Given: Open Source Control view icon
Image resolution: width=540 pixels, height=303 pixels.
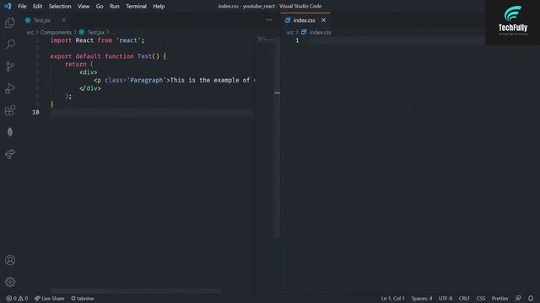Looking at the screenshot, I should 10,66.
